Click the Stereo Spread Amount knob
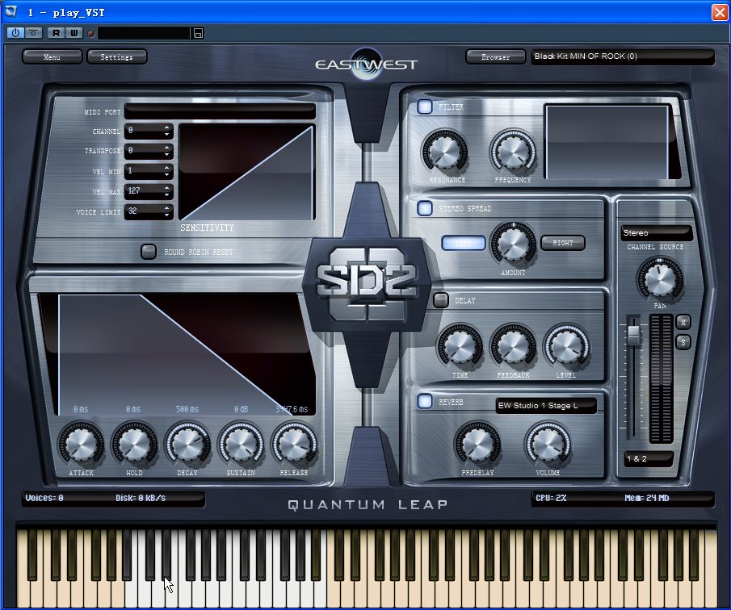The height and width of the screenshot is (610, 731). (x=513, y=244)
